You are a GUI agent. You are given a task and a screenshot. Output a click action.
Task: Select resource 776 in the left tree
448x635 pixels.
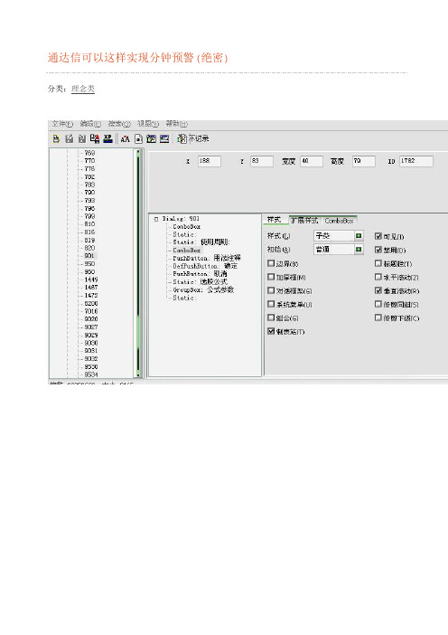[89, 168]
